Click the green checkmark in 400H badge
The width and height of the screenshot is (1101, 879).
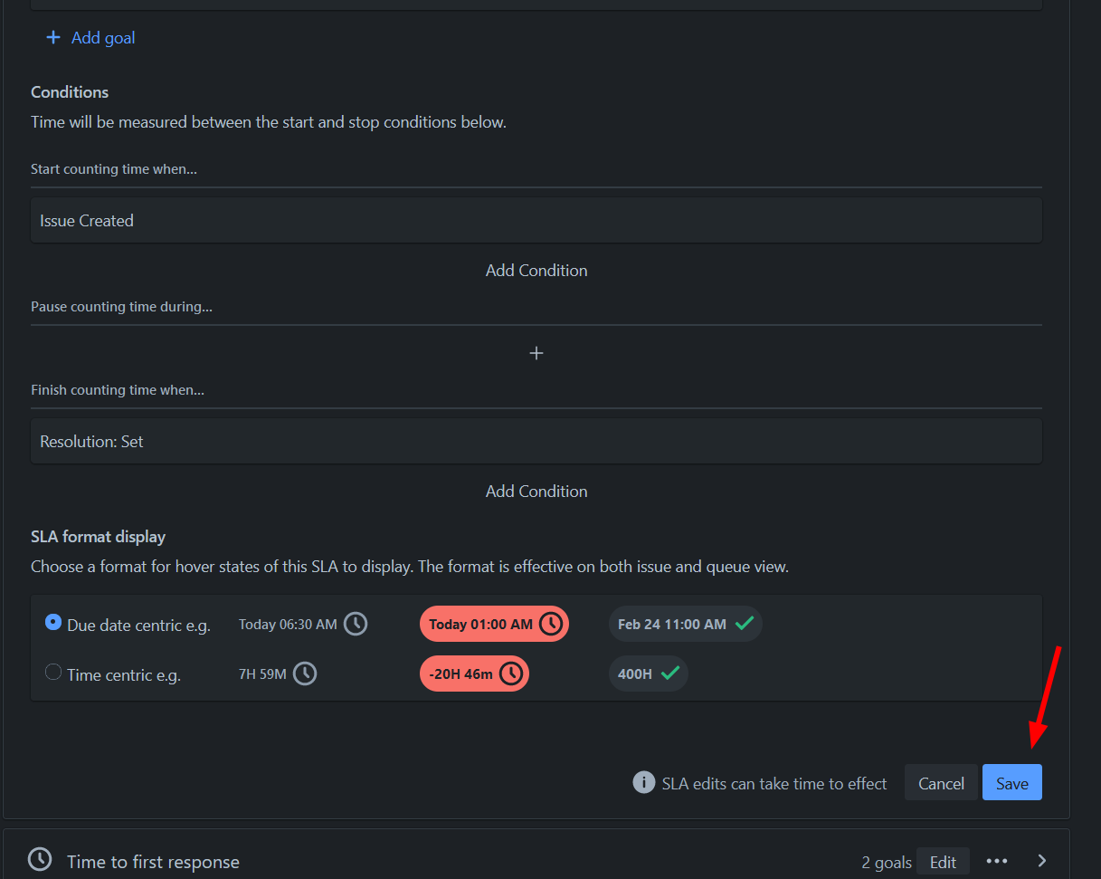(x=670, y=674)
